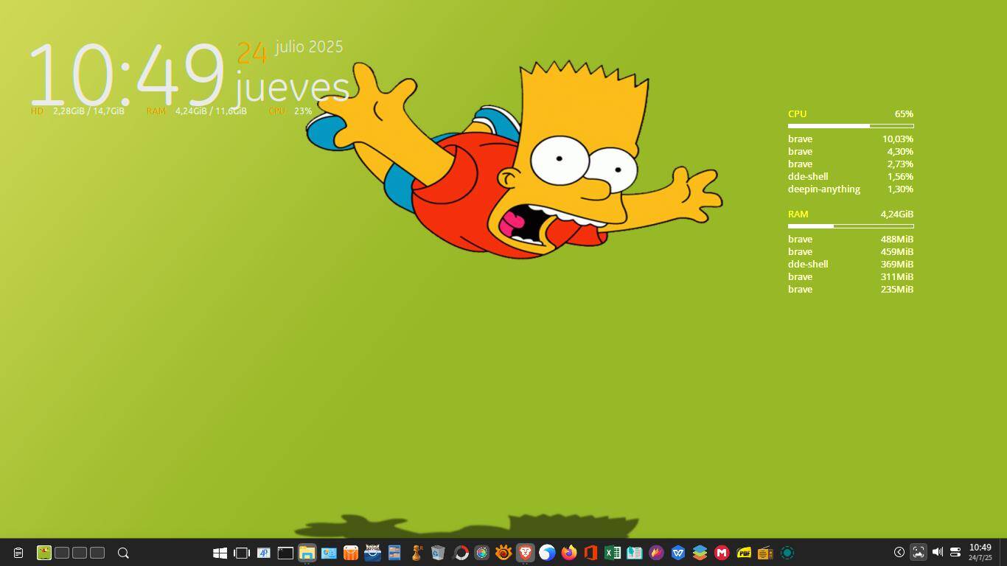Open the Windows-logo application launcher

[x=220, y=553]
